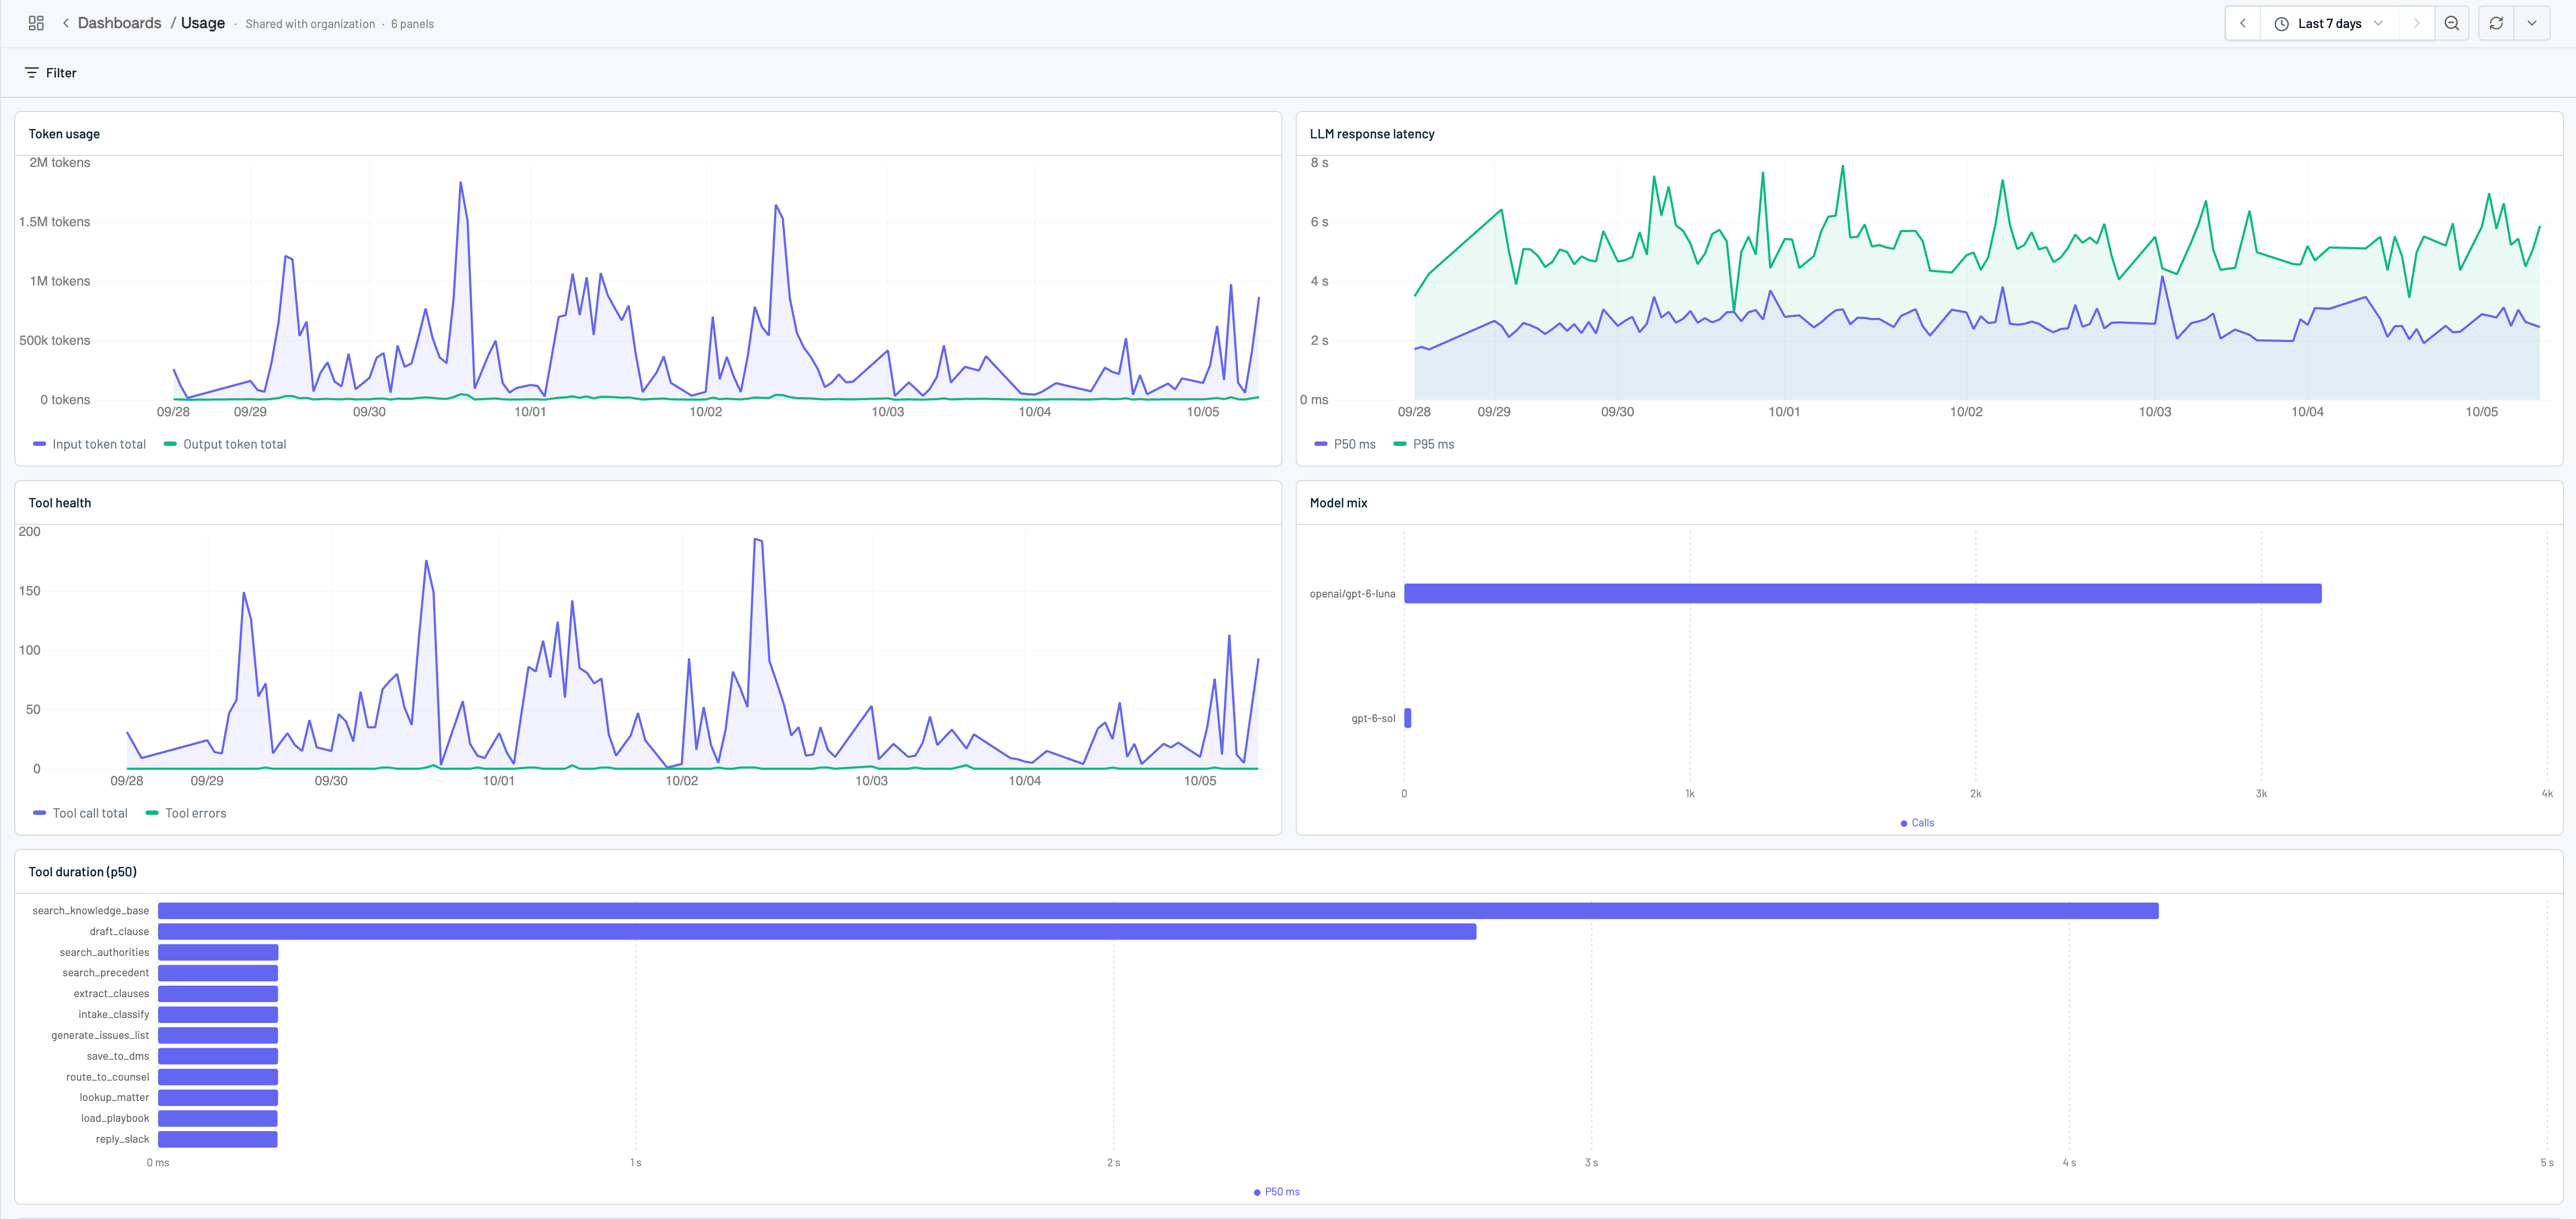Click the Tool health panel title

[x=60, y=503]
